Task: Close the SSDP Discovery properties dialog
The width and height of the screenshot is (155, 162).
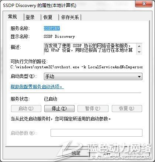Action: [x=144, y=4]
